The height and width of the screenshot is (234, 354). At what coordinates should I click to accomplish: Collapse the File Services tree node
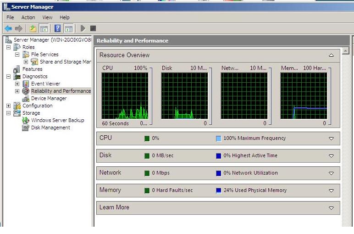point(17,54)
